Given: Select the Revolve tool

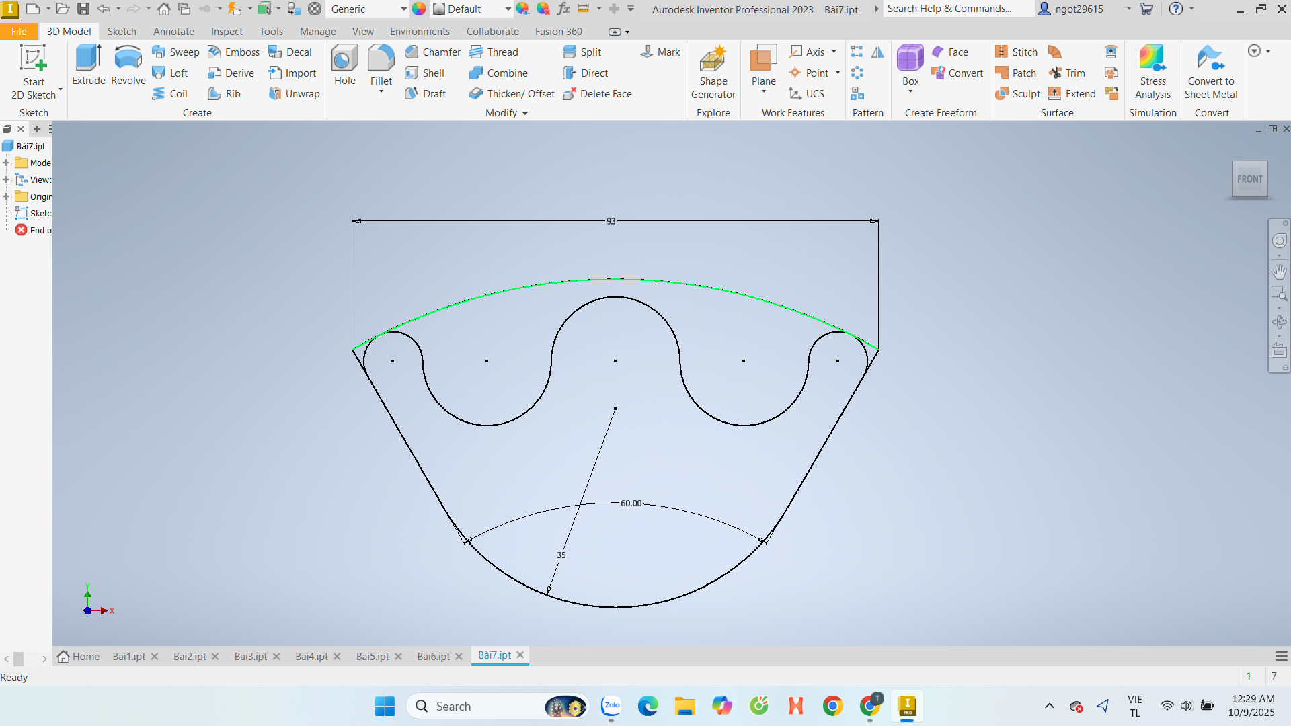Looking at the screenshot, I should pyautogui.click(x=128, y=65).
